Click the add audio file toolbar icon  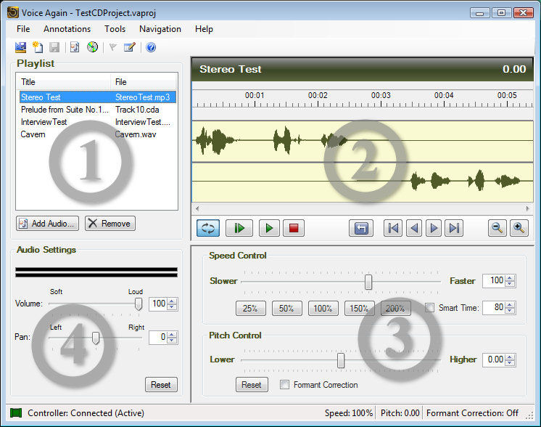click(x=75, y=47)
